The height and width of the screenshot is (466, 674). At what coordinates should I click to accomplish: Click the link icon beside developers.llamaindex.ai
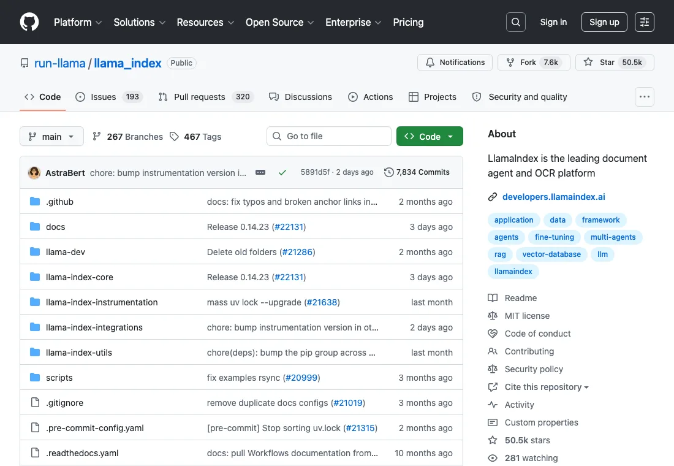pos(493,197)
